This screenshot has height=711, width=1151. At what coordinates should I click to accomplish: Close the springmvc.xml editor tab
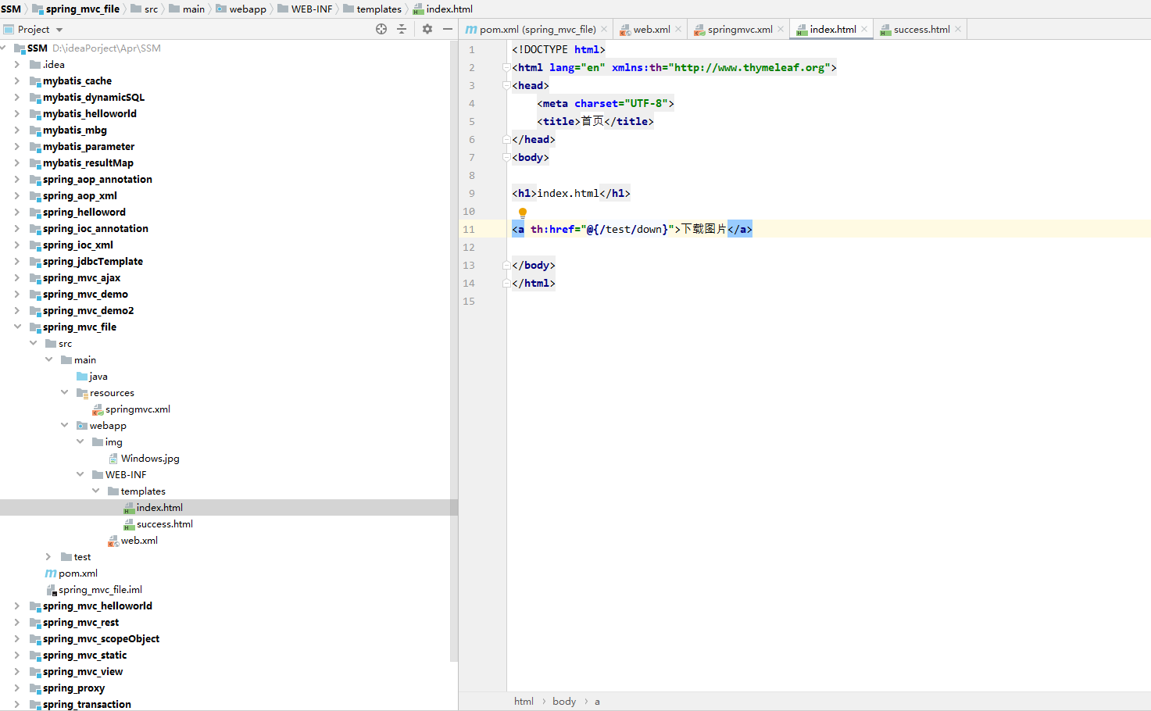[x=781, y=29]
